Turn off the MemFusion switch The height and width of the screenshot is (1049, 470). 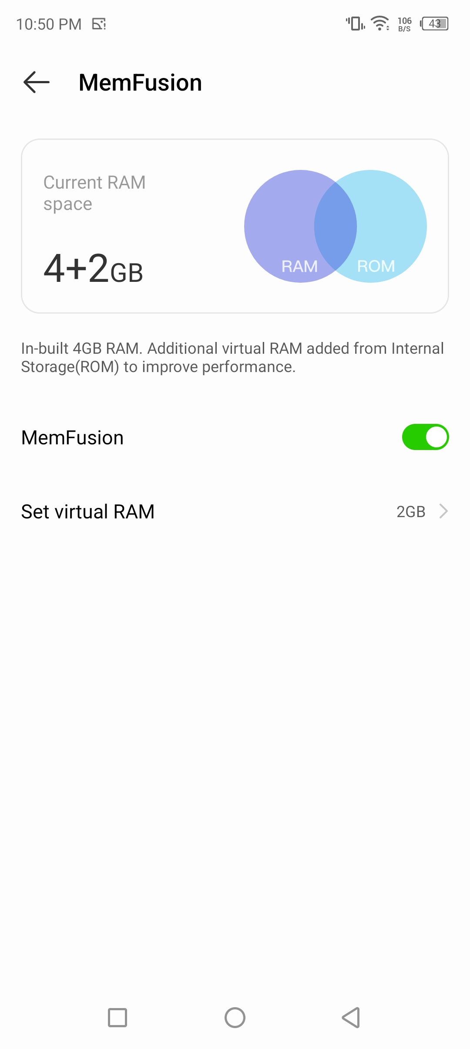(x=425, y=437)
